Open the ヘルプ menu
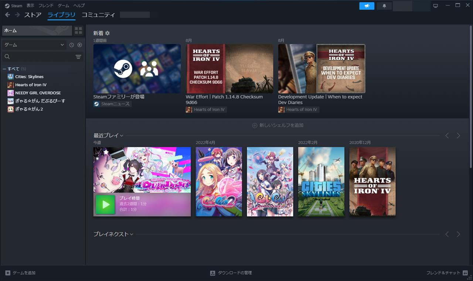 (x=79, y=6)
